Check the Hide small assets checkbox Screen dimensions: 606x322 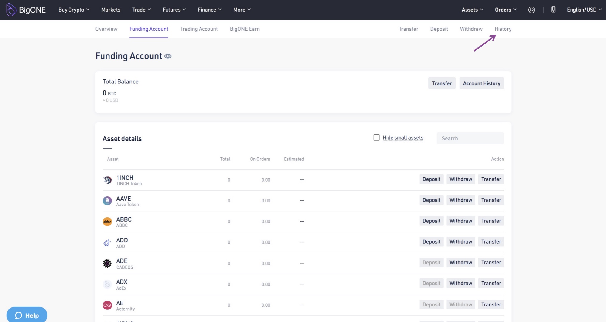376,137
